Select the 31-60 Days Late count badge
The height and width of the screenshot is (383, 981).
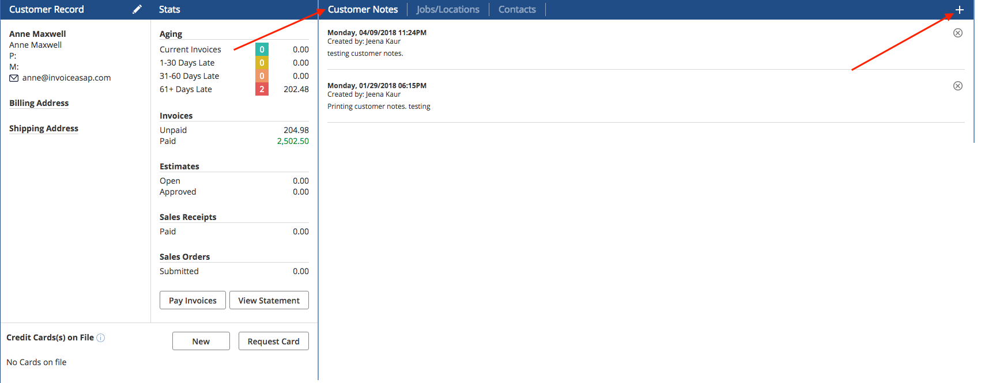click(x=262, y=76)
